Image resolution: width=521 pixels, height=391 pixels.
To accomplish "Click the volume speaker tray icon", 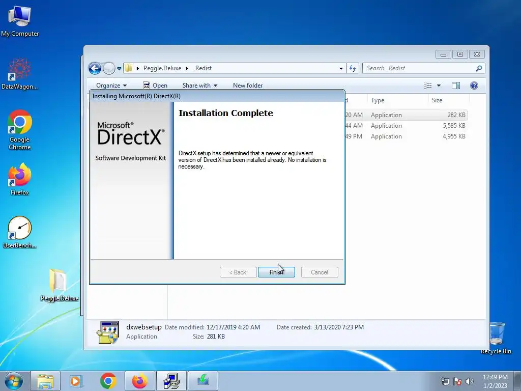I will pyautogui.click(x=470, y=381).
